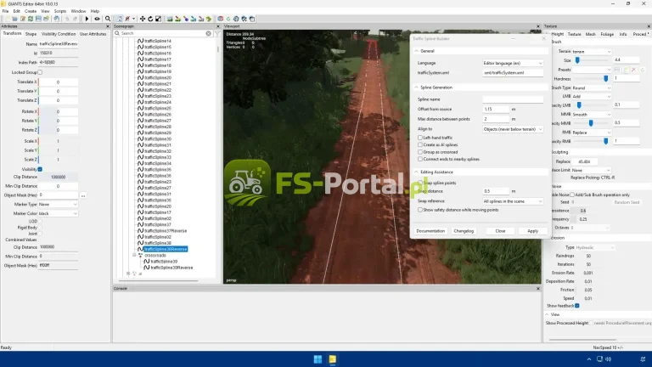Select trafficSpline39Reverse in the Scenegraph
The height and width of the screenshot is (367, 652).
pos(171,268)
